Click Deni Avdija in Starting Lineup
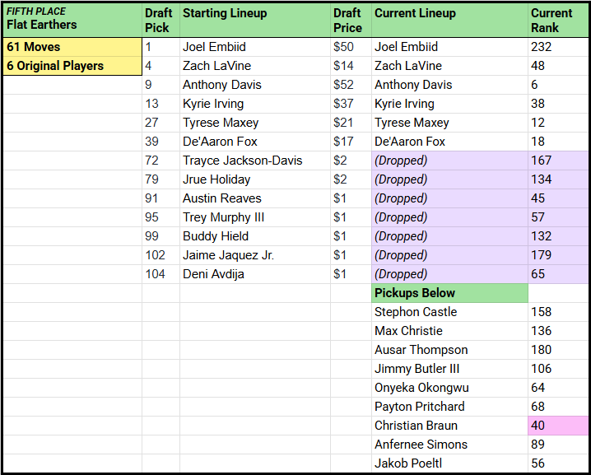Screen dimensions: 591x475 point(254,274)
